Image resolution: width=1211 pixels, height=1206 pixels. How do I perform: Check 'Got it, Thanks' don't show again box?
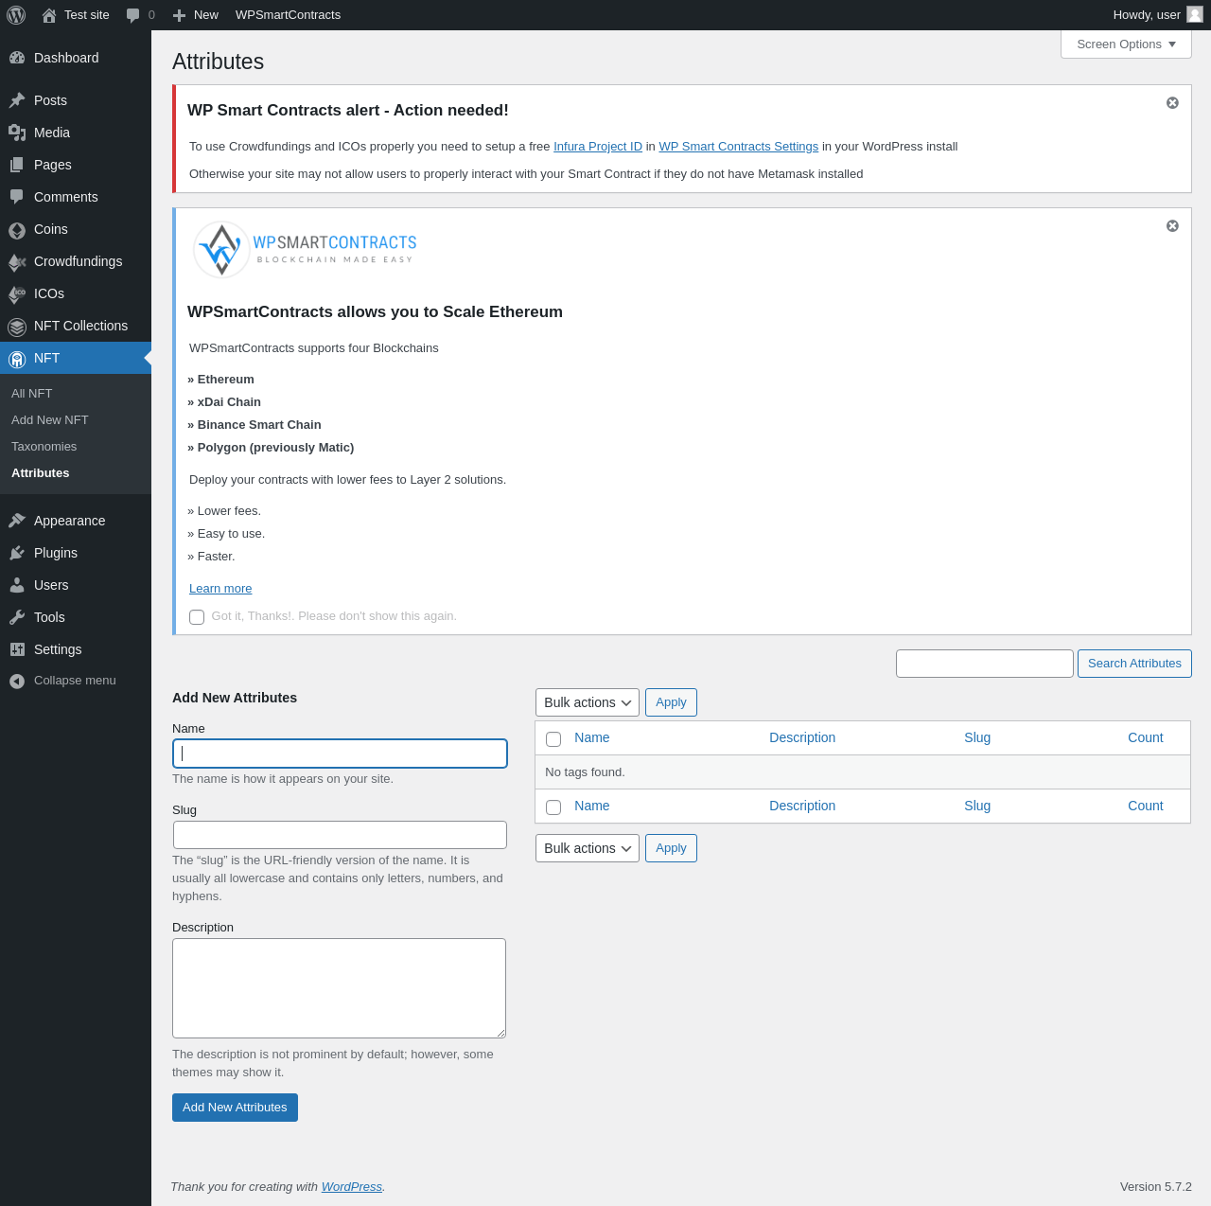197,617
